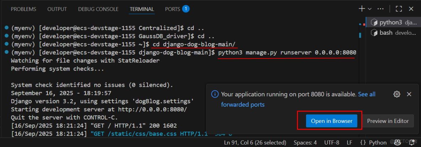The width and height of the screenshot is (421, 147).
Task: Open the launch profile dropdown chevron
Action: point(369,9)
